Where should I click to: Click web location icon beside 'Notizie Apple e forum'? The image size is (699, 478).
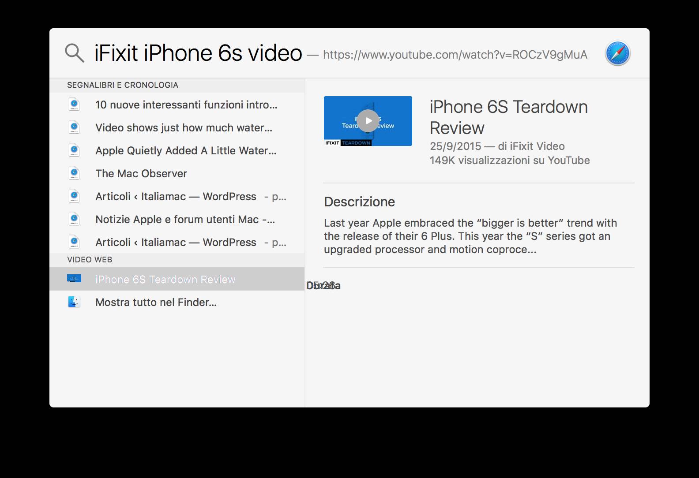(74, 219)
